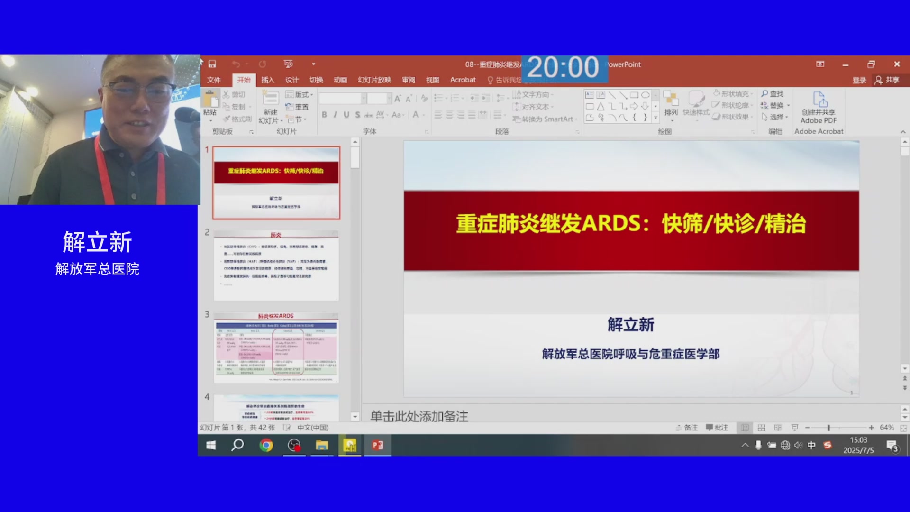The width and height of the screenshot is (910, 512).
Task: Select slide 3 thumbnail 肺炎继发ARDS
Action: point(276,348)
